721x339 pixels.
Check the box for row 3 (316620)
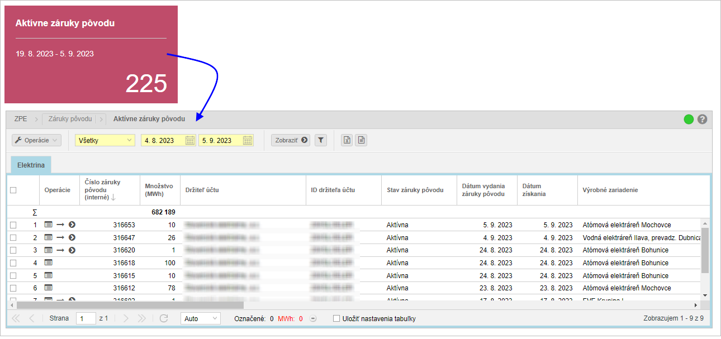click(13, 250)
